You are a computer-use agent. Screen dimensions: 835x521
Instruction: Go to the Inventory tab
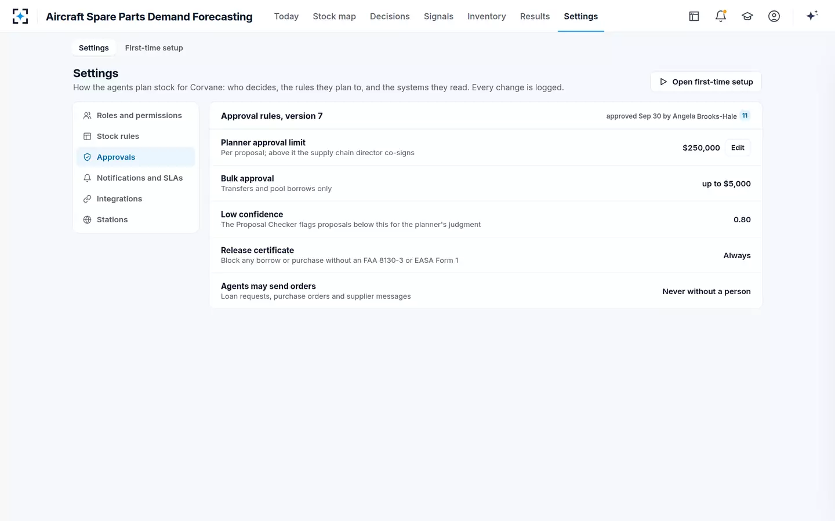tap(487, 16)
